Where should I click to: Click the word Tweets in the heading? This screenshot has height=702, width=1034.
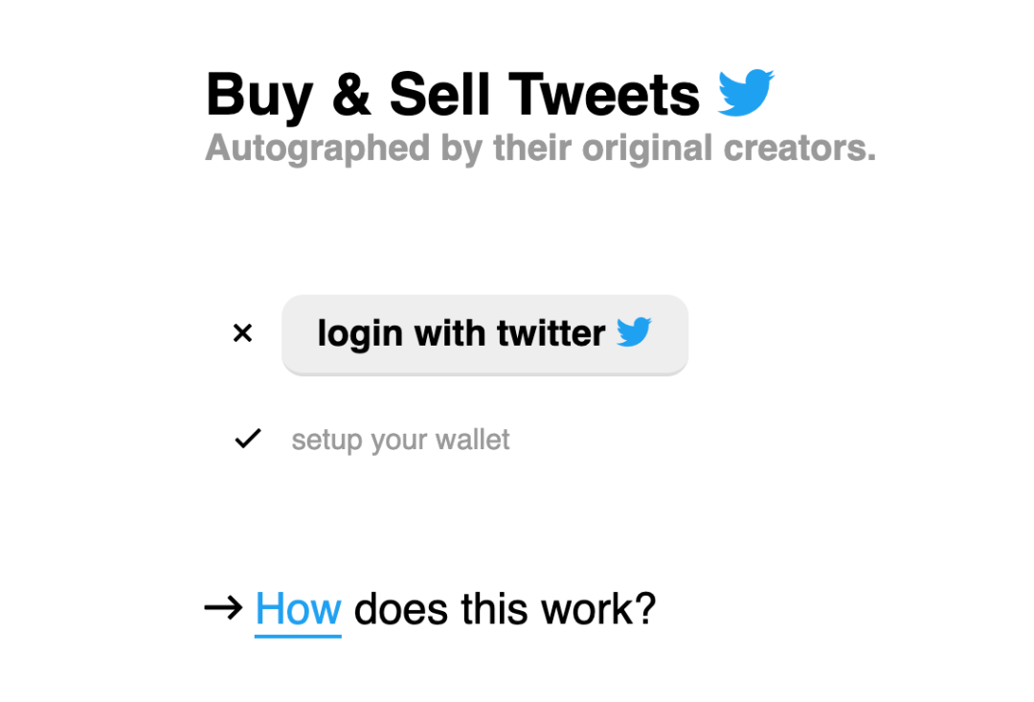coord(604,95)
